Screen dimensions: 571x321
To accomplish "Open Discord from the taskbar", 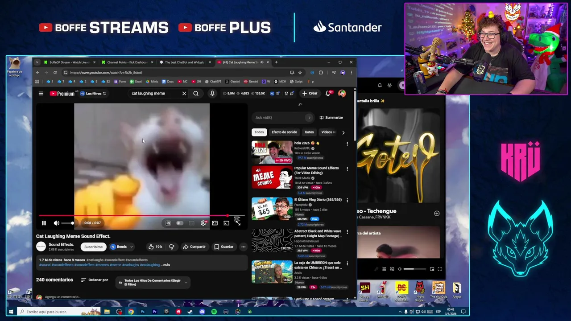I will 202,312.
